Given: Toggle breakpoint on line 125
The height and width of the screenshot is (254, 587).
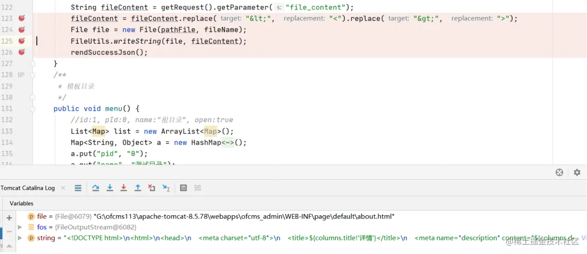Looking at the screenshot, I should tap(21, 41).
